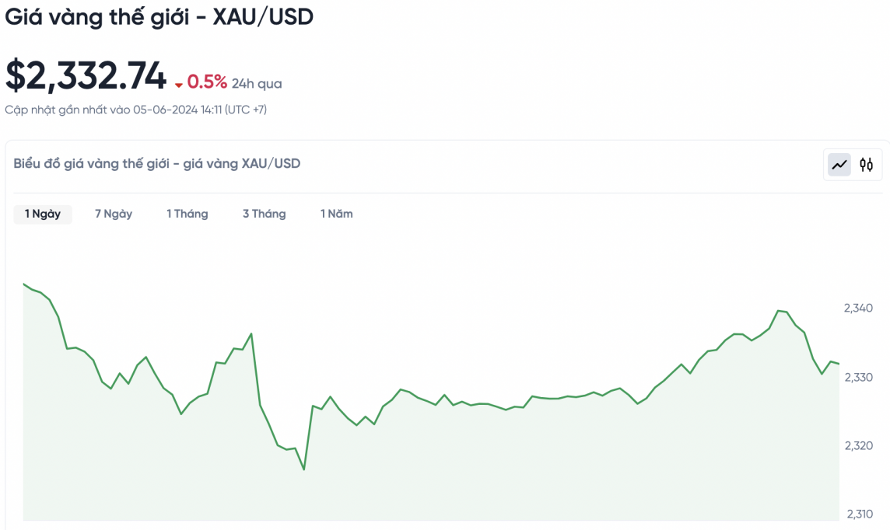Screen dimensions: 890x530
Task: Click the lowest dip on the chart line
Action: [x=303, y=469]
